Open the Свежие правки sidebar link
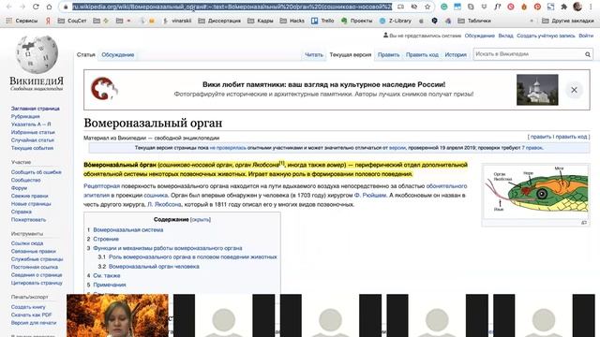Viewport: 600px width, 337px height. coord(29,196)
